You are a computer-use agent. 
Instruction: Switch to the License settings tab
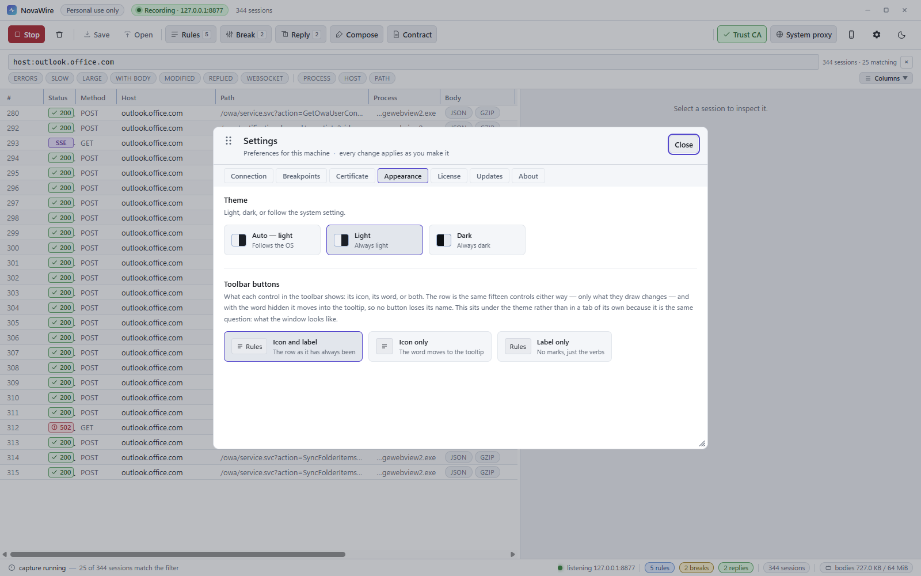pos(449,176)
